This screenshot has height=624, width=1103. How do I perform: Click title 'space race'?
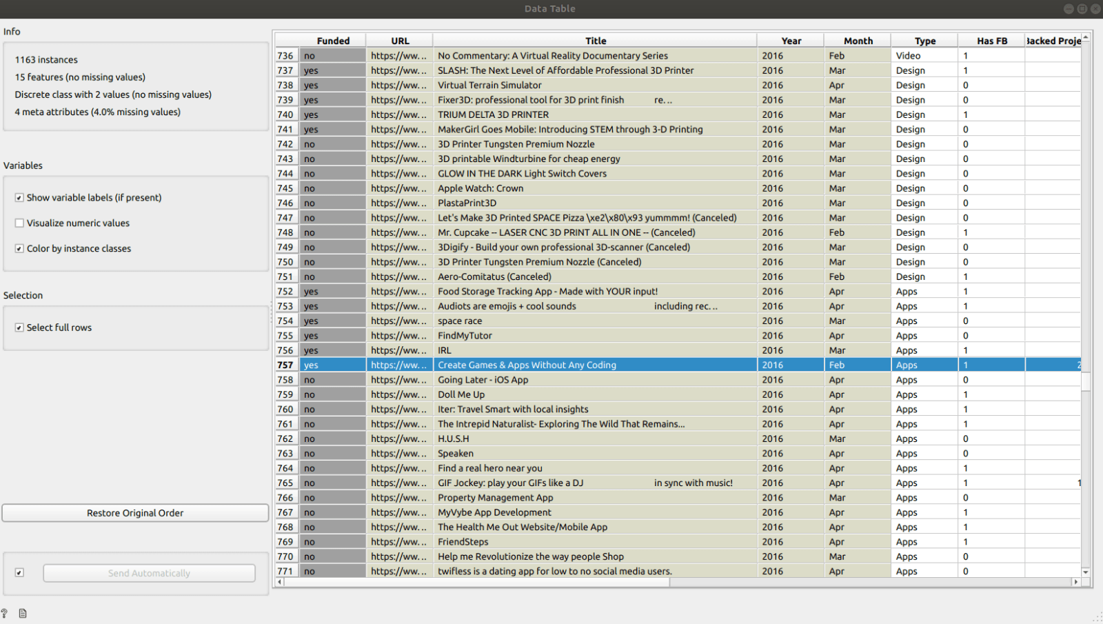click(x=460, y=321)
